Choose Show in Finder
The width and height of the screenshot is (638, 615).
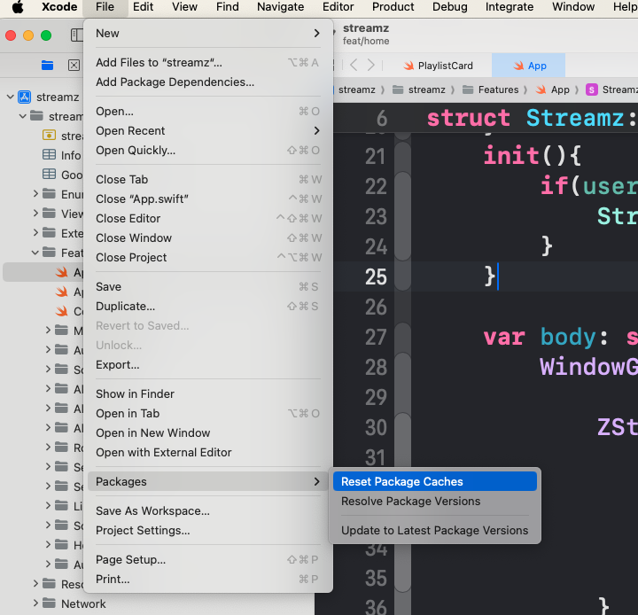208,394
